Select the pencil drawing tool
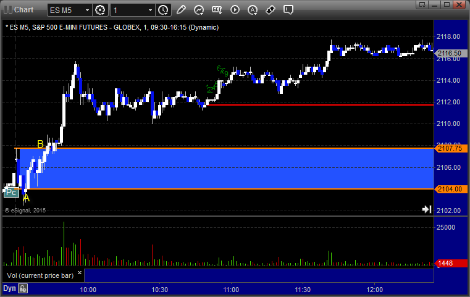This screenshot has height=297, width=470. tap(181, 10)
